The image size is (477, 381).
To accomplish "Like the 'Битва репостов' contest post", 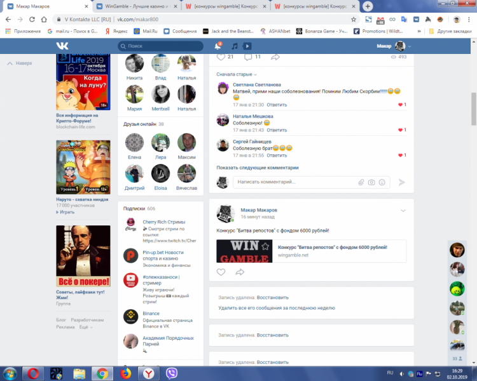I will coord(221,272).
